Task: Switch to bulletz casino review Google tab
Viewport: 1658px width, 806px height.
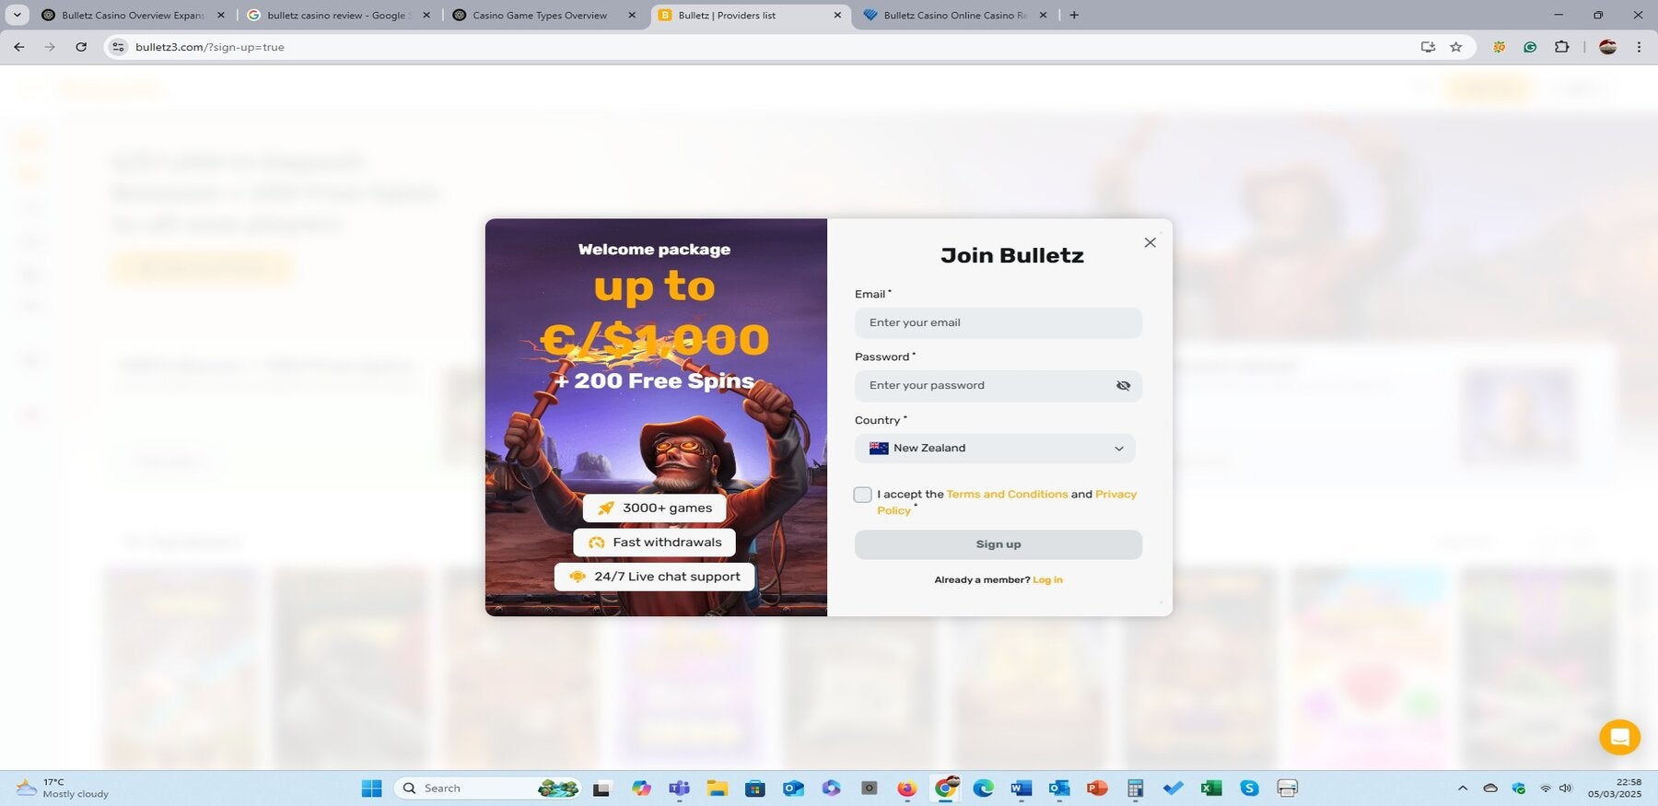Action: tap(339, 16)
